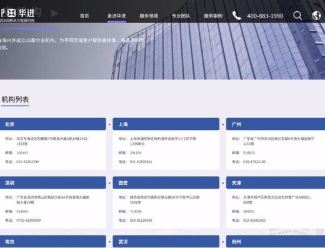Click the 上海 postcode 201204
Screen dimensions: 325x248
[x=136, y=153]
